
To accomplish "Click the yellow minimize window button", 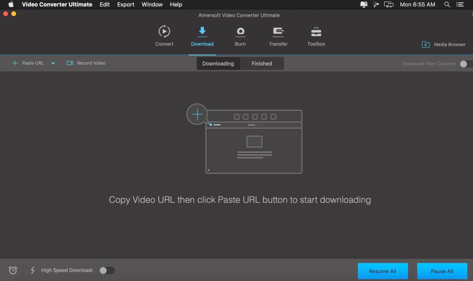I will coord(14,14).
